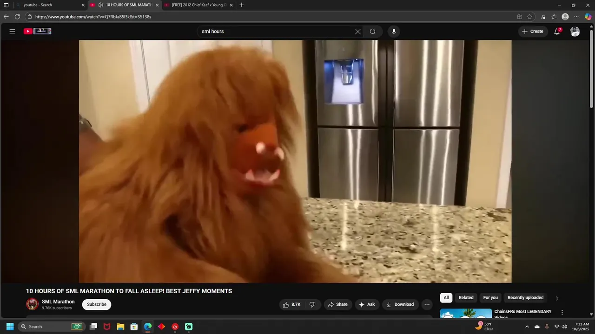
Task: Open the ChainsFRs Most LEGENDARY video title
Action: pos(523,314)
